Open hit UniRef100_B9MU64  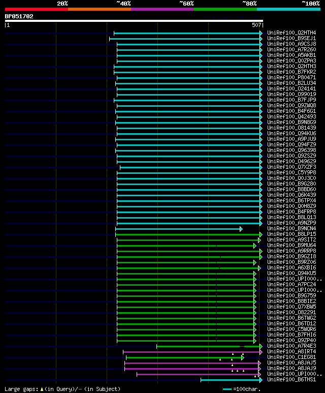pos(291,246)
